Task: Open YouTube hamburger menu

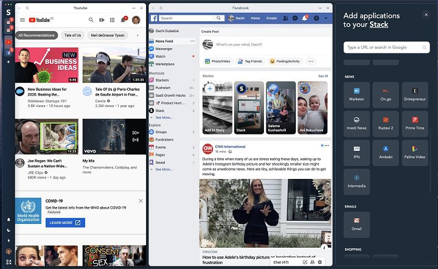Action: point(23,20)
